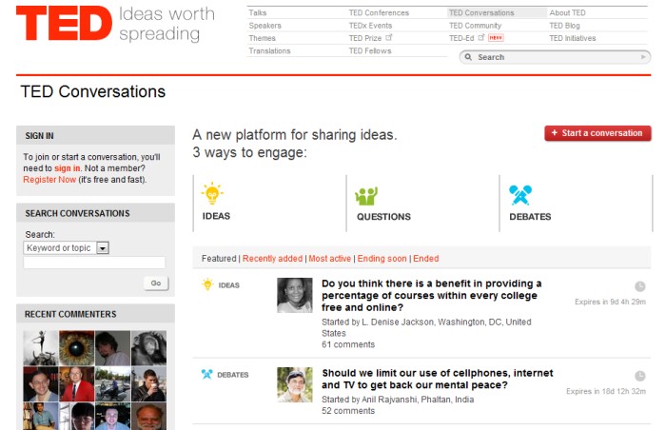
Task: Click external link icon beside TED Prize
Action: [x=389, y=38]
